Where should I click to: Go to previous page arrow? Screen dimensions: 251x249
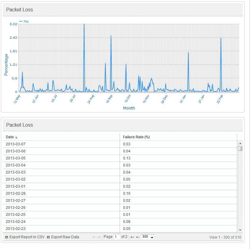pyautogui.click(x=99, y=237)
